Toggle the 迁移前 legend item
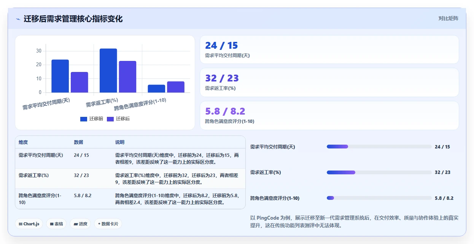The height and width of the screenshot is (244, 474). [x=92, y=119]
